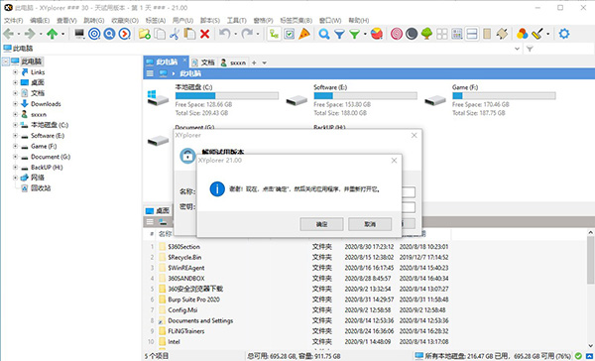
Task: Select 回收站 in folder tree
Action: point(41,187)
